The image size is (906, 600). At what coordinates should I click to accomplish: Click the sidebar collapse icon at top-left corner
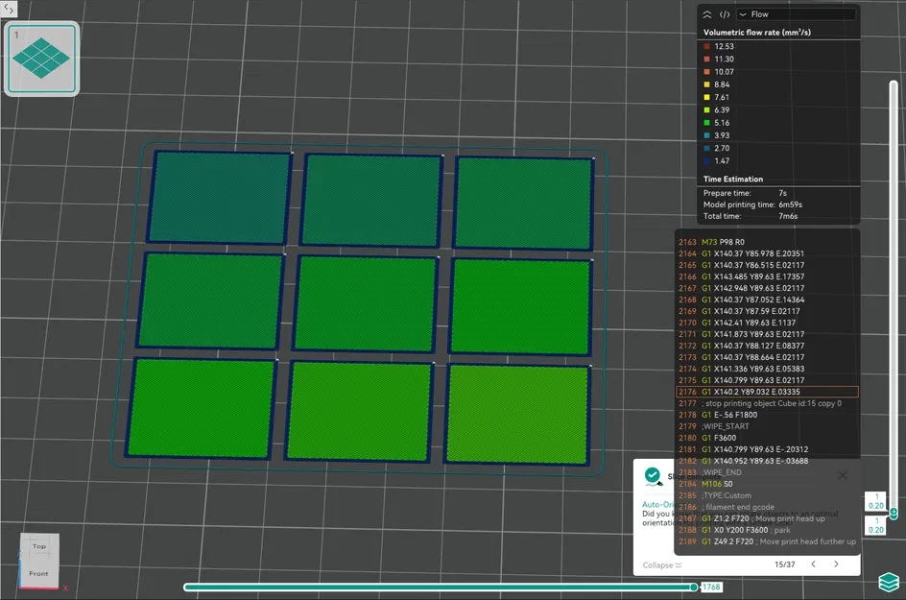pyautogui.click(x=8, y=8)
